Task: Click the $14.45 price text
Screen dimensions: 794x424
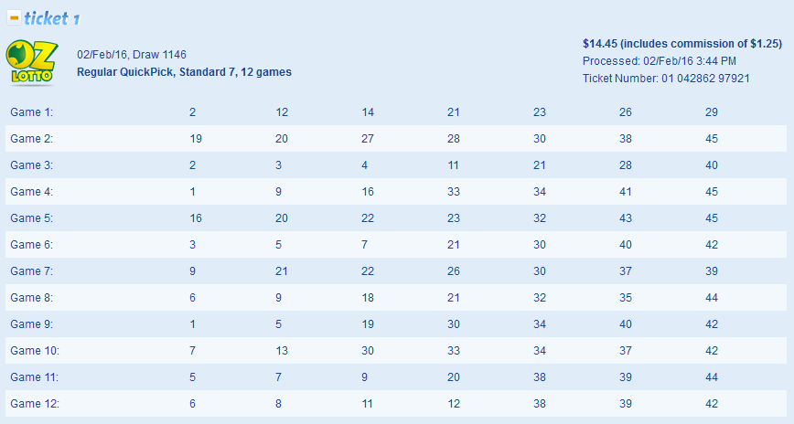Action: [681, 43]
